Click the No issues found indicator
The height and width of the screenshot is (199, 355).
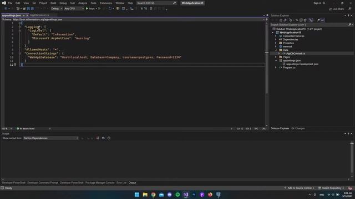[26, 129]
